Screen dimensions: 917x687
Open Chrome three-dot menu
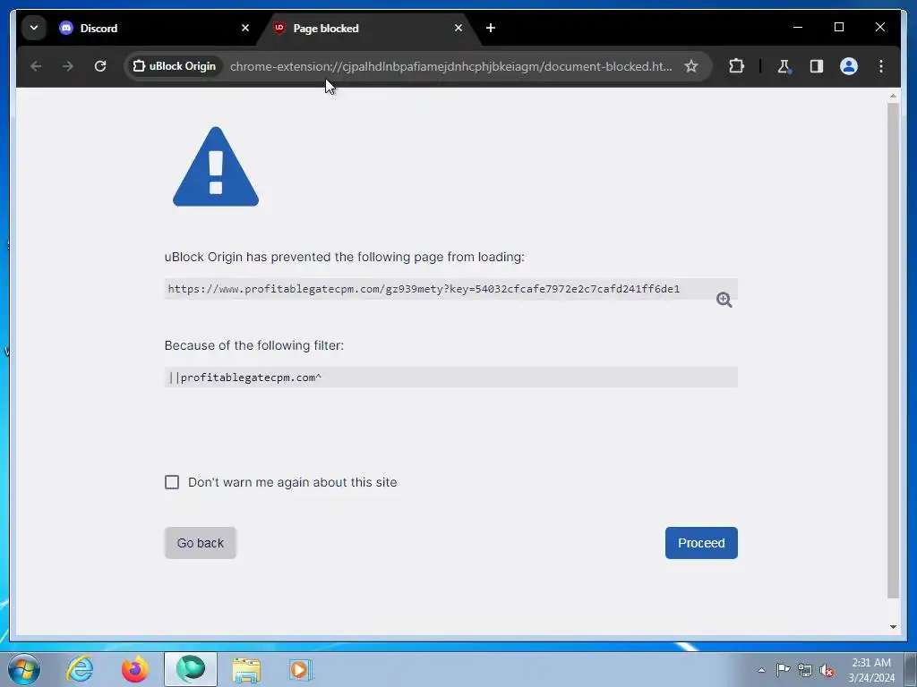pyautogui.click(x=881, y=66)
